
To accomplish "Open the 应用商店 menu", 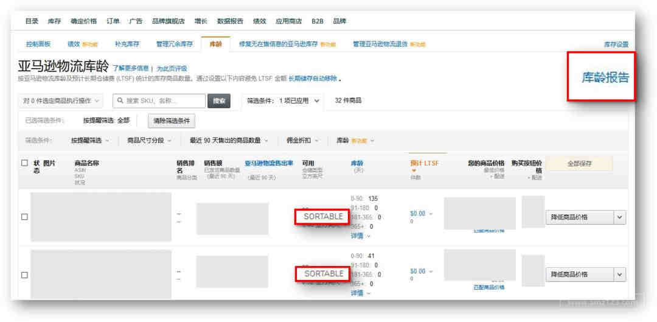I will pyautogui.click(x=289, y=21).
